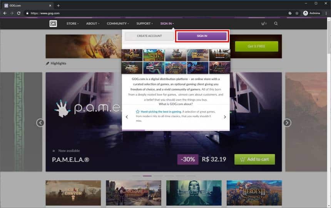Screen dimensions: 331x208
Task: Click the GOG.com logo icon
Action: (x=53, y=23)
